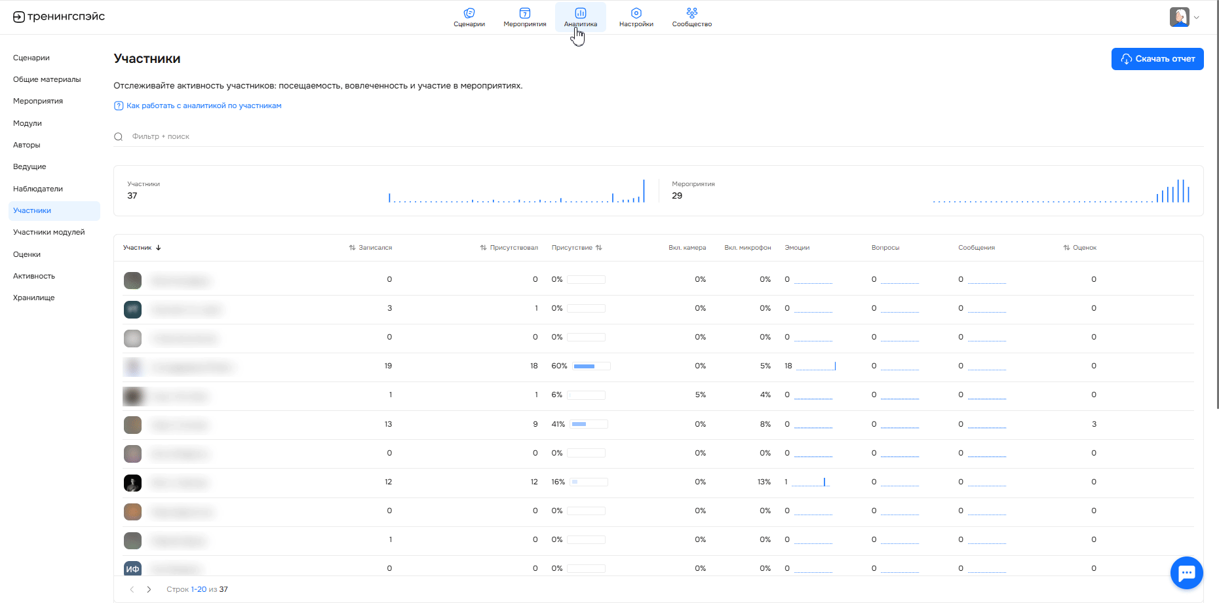
Task: Go to next page of table rows
Action: click(149, 589)
